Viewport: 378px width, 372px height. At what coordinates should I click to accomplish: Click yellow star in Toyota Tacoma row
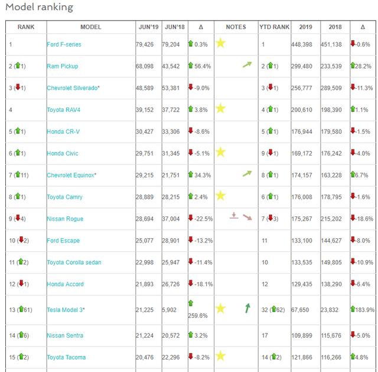220,356
